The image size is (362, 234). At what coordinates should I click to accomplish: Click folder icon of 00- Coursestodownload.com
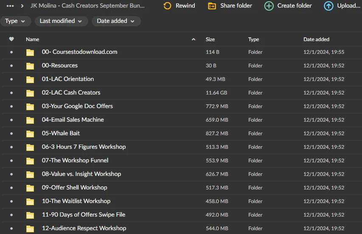pos(30,52)
